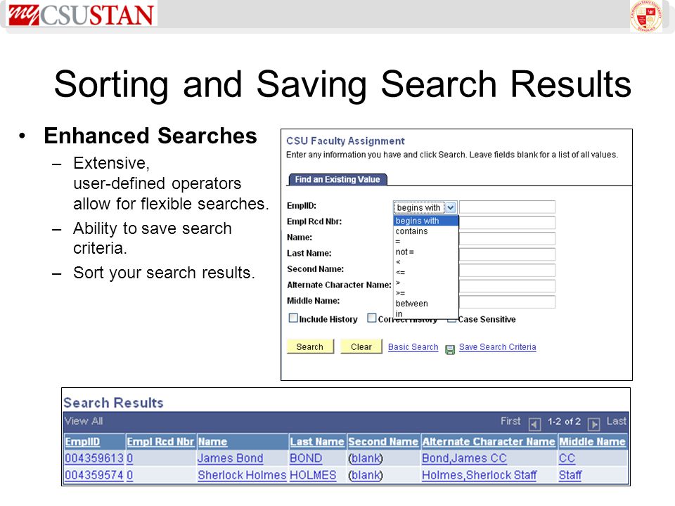The width and height of the screenshot is (675, 506).
Task: Choose 'between' operator option
Action: (x=426, y=304)
